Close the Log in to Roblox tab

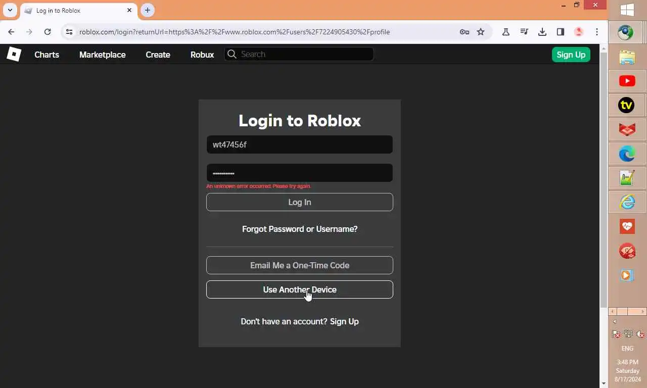[129, 10]
